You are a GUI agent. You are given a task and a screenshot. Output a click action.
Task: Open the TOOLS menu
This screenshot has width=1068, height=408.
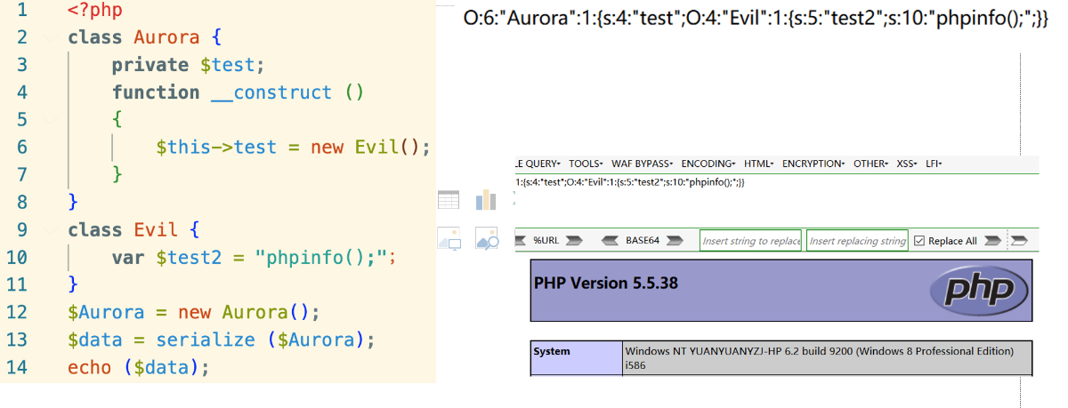point(586,164)
